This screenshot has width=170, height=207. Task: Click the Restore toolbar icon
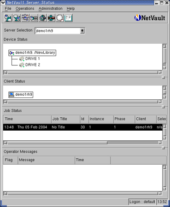[x=17, y=18]
